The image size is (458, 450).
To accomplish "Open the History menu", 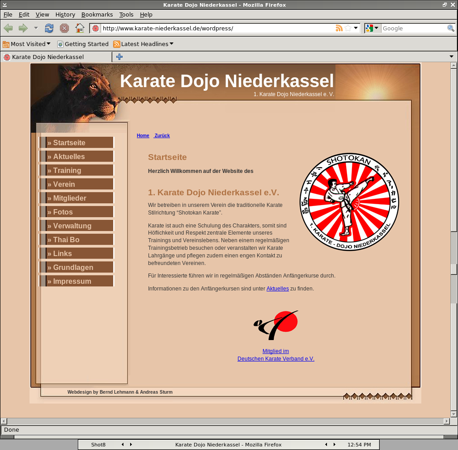I will click(x=65, y=14).
